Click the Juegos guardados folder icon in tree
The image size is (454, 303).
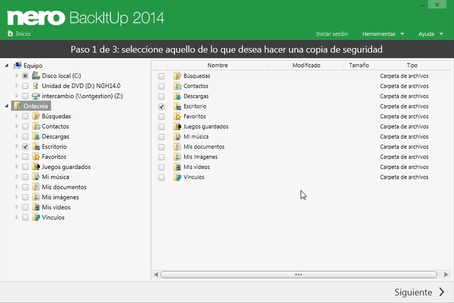point(36,167)
